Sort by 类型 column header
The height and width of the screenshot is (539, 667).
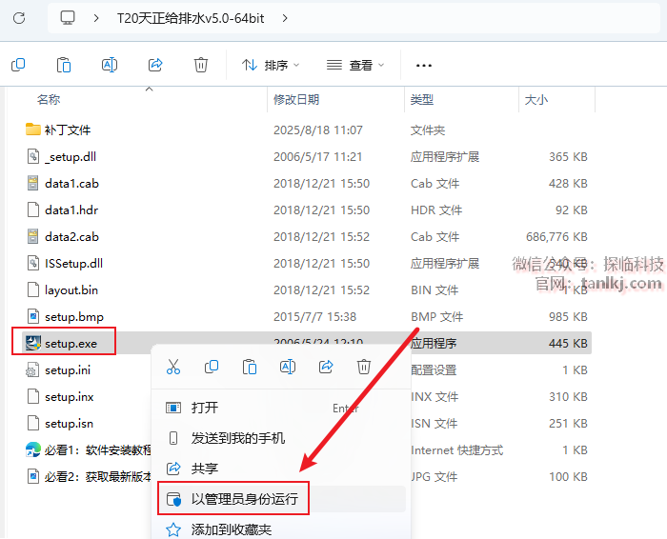point(421,99)
